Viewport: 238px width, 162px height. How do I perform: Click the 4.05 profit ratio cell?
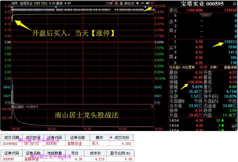tap(128, 159)
